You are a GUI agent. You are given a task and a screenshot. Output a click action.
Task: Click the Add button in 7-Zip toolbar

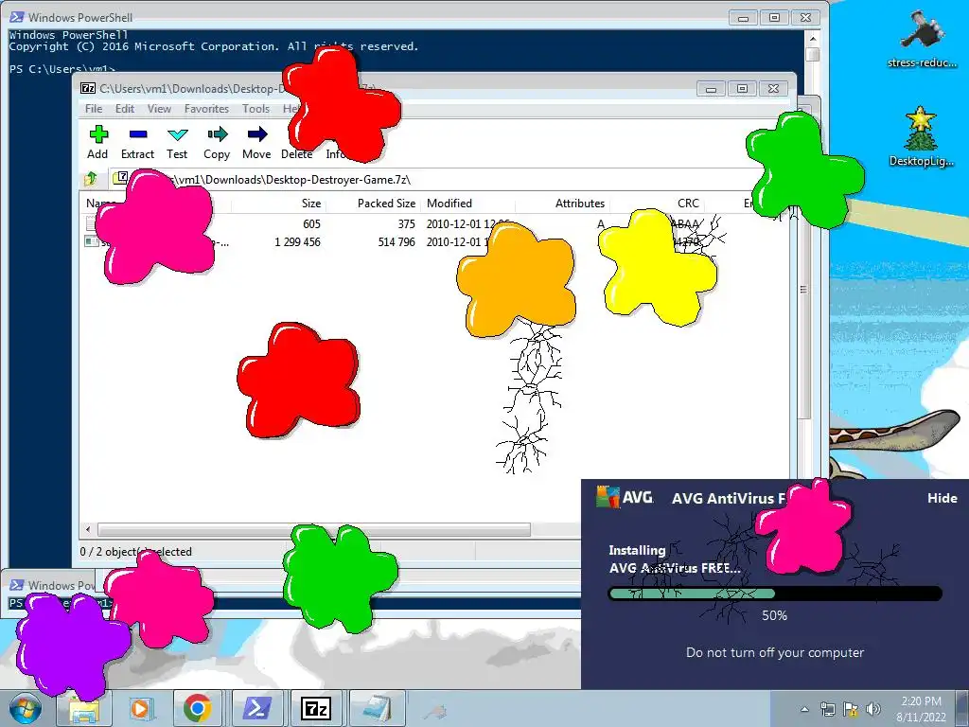coord(97,143)
